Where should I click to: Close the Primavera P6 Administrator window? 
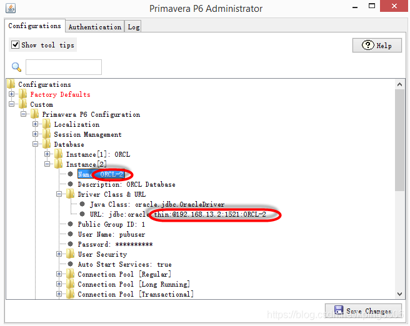pyautogui.click(x=394, y=6)
